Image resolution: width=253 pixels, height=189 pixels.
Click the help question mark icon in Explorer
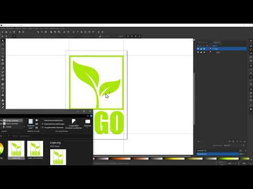[x=91, y=116]
